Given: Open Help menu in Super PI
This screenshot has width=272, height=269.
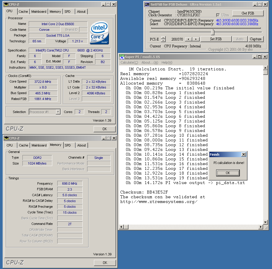Looking at the screenshot, I should [x=167, y=62].
